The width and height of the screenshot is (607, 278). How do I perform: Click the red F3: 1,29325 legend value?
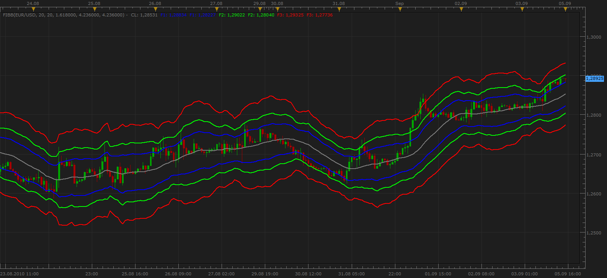click(290, 15)
